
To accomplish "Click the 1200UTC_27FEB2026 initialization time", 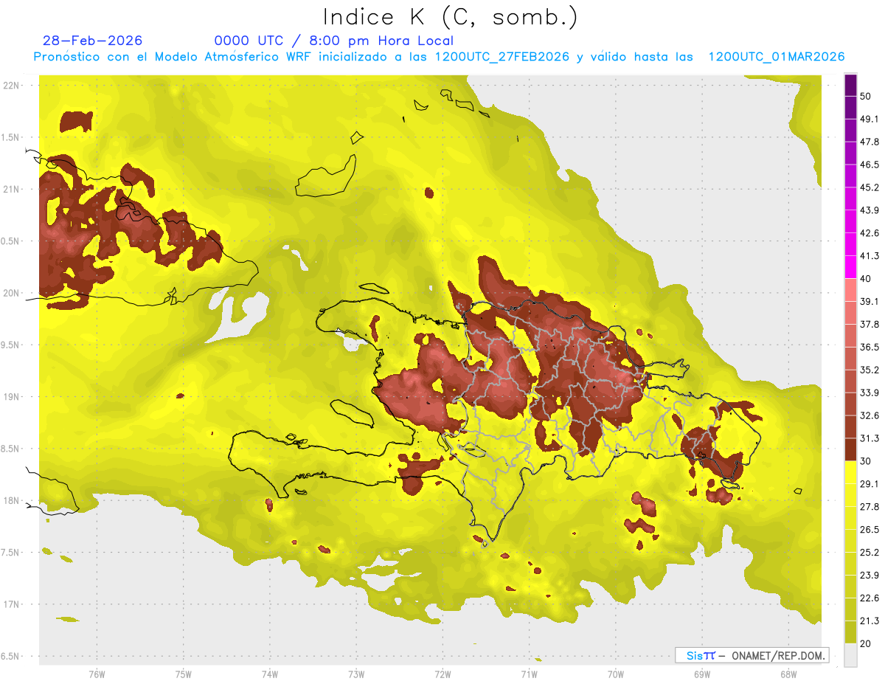I will click(502, 57).
